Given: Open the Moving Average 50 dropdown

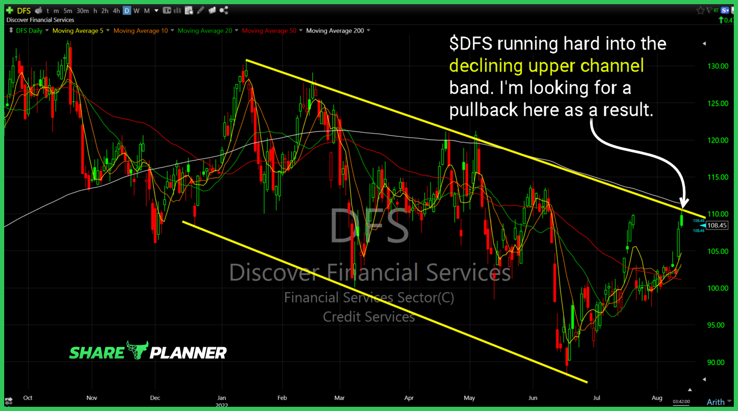Looking at the screenshot, I should pyautogui.click(x=301, y=31).
